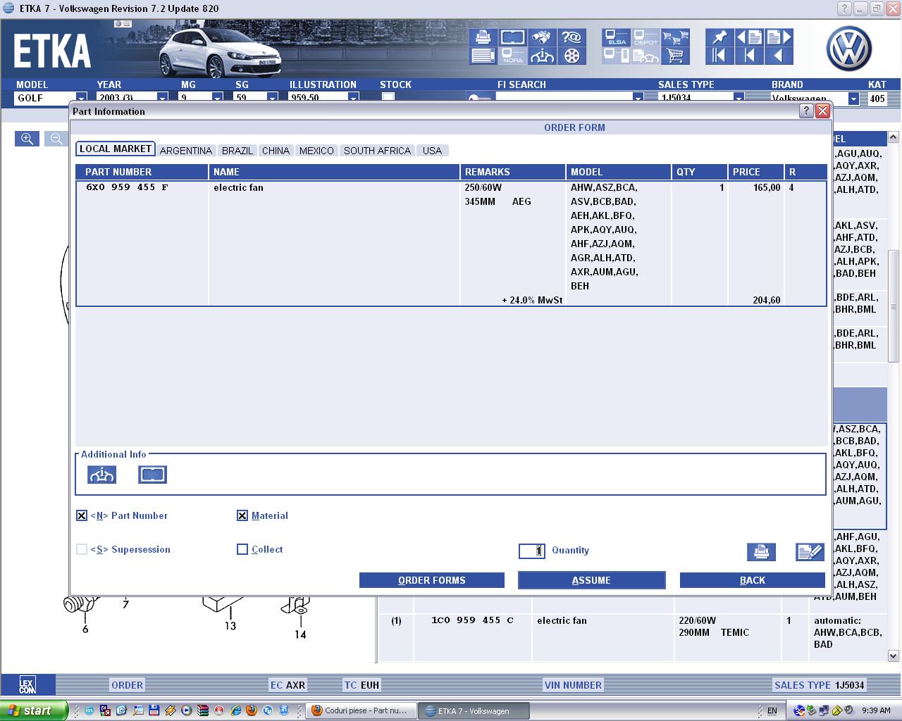Print the order form with printer icon
Viewport: 902px width, 721px height.
coord(761,552)
